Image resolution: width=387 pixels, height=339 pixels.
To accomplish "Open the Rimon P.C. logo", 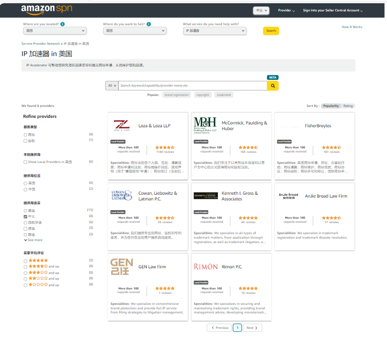I will click(x=206, y=267).
